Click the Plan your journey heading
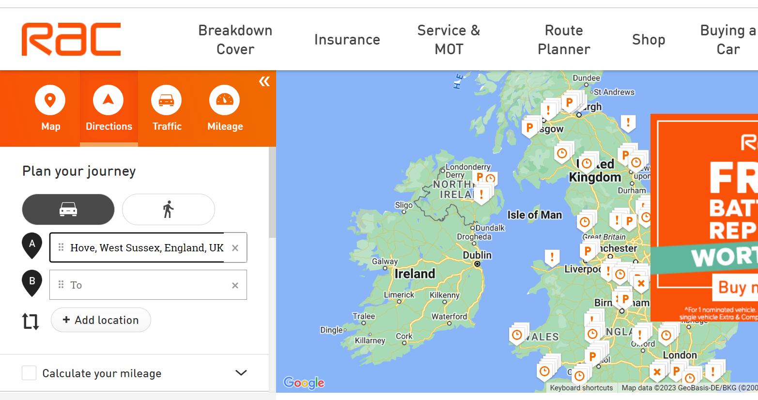 [79, 171]
